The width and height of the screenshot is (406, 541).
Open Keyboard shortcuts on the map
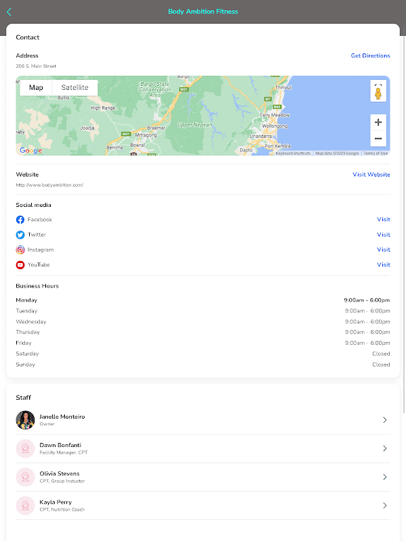293,154
